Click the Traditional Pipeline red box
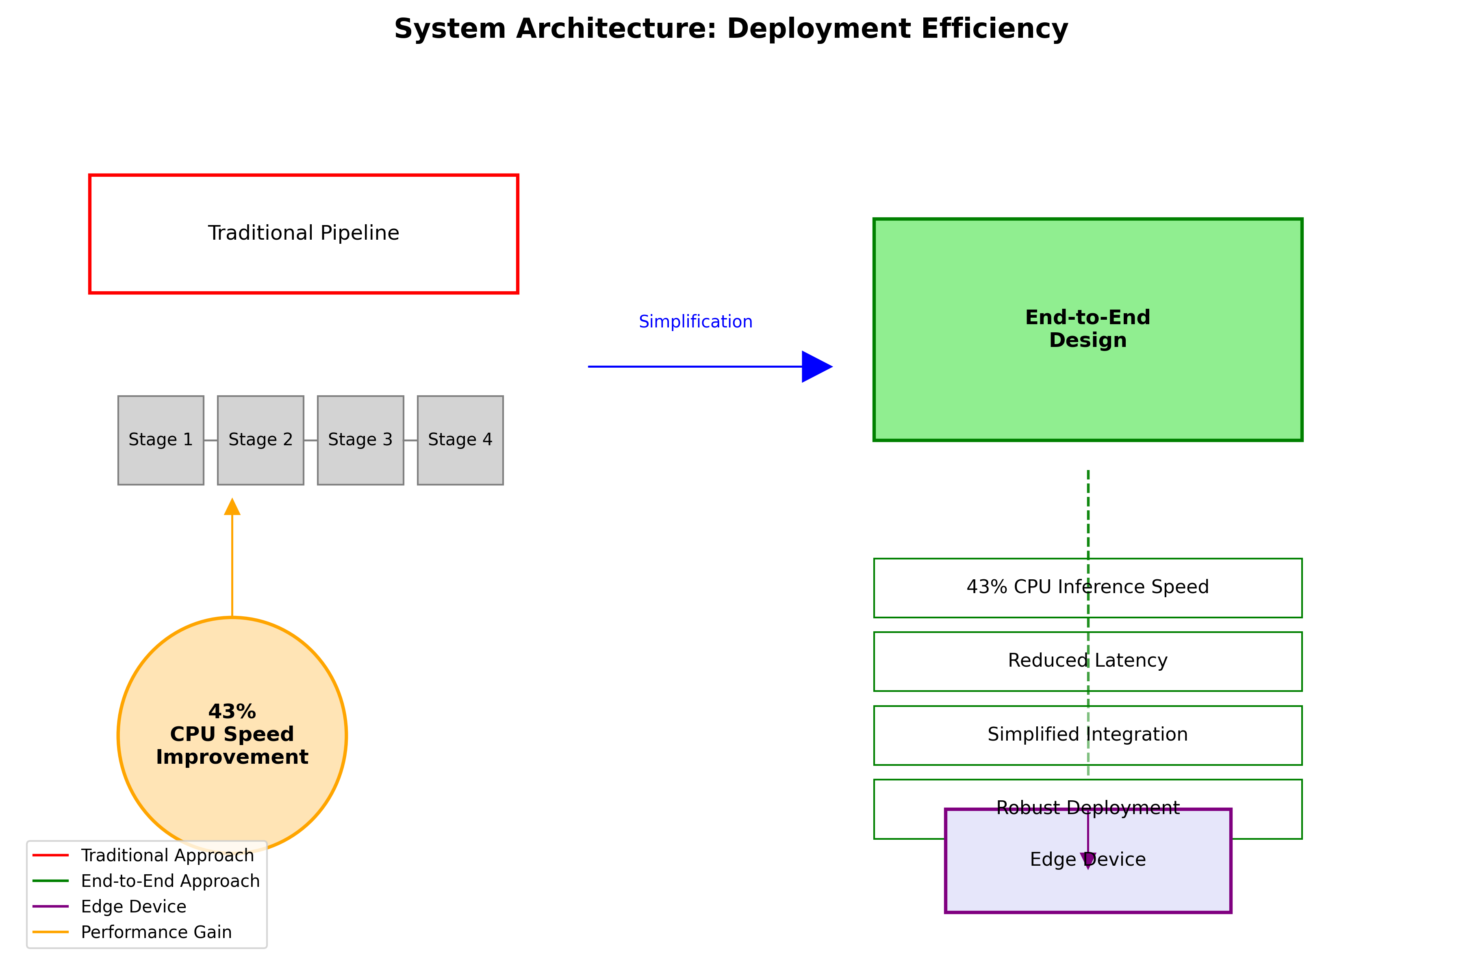The height and width of the screenshot is (975, 1463). tap(304, 234)
